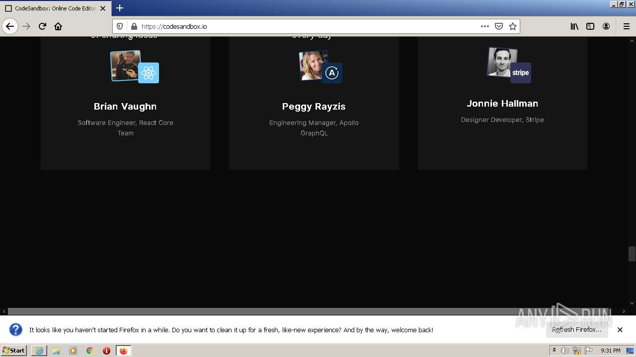Click Jonnie Hallman's profile photo
Viewport: 636px width, 357px height.
point(502,62)
